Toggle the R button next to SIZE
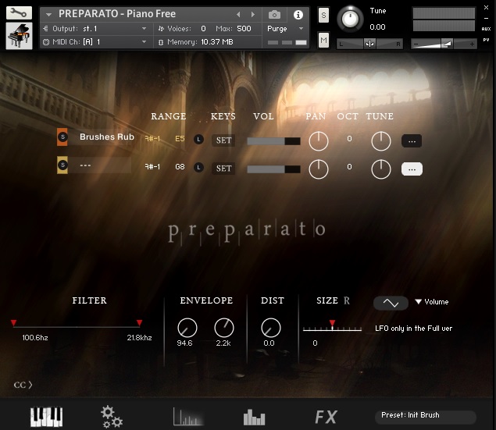496x430 pixels. point(347,300)
